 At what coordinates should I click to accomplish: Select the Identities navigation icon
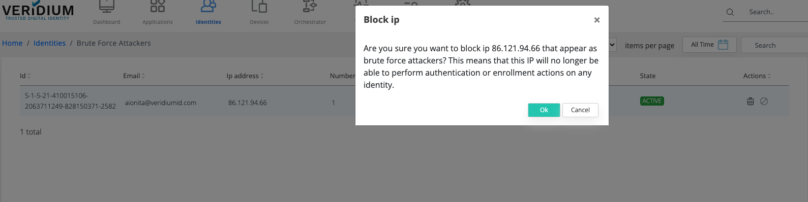click(x=208, y=6)
